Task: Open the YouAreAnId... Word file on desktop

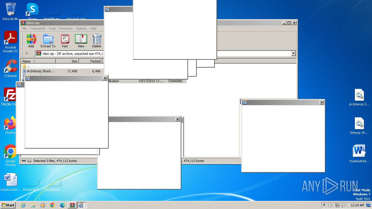Action: click(x=359, y=154)
